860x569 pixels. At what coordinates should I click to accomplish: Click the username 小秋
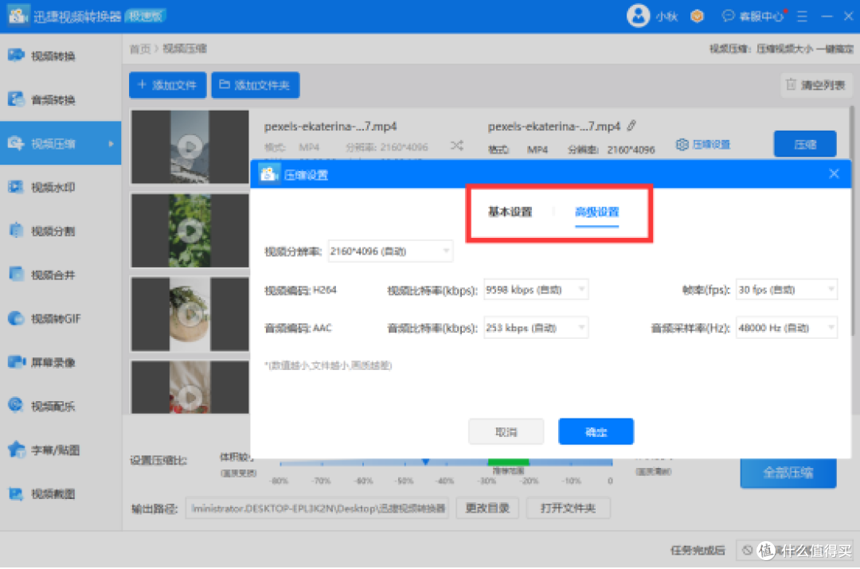[667, 17]
